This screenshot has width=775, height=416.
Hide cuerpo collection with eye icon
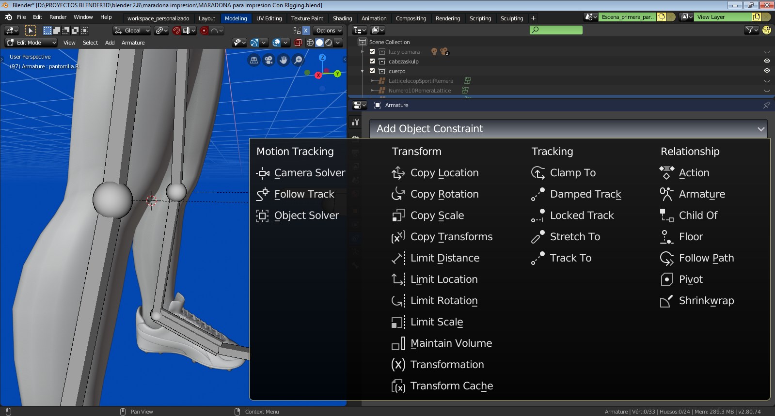(x=767, y=71)
